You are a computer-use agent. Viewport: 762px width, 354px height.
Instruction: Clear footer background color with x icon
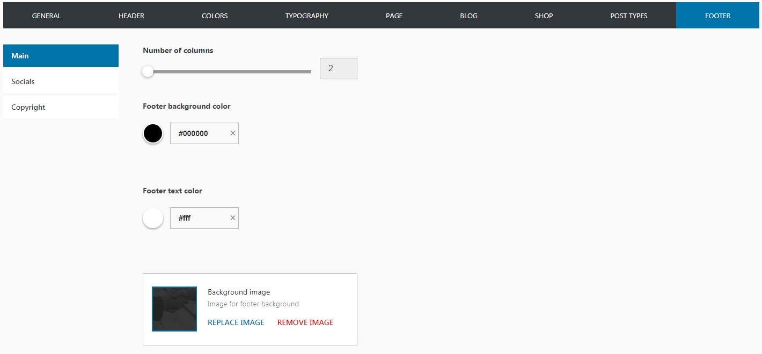pos(233,133)
